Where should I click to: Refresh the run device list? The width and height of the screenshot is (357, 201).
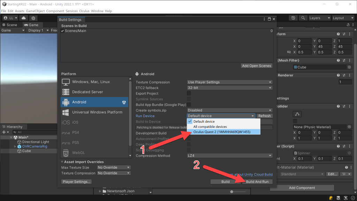264,116
